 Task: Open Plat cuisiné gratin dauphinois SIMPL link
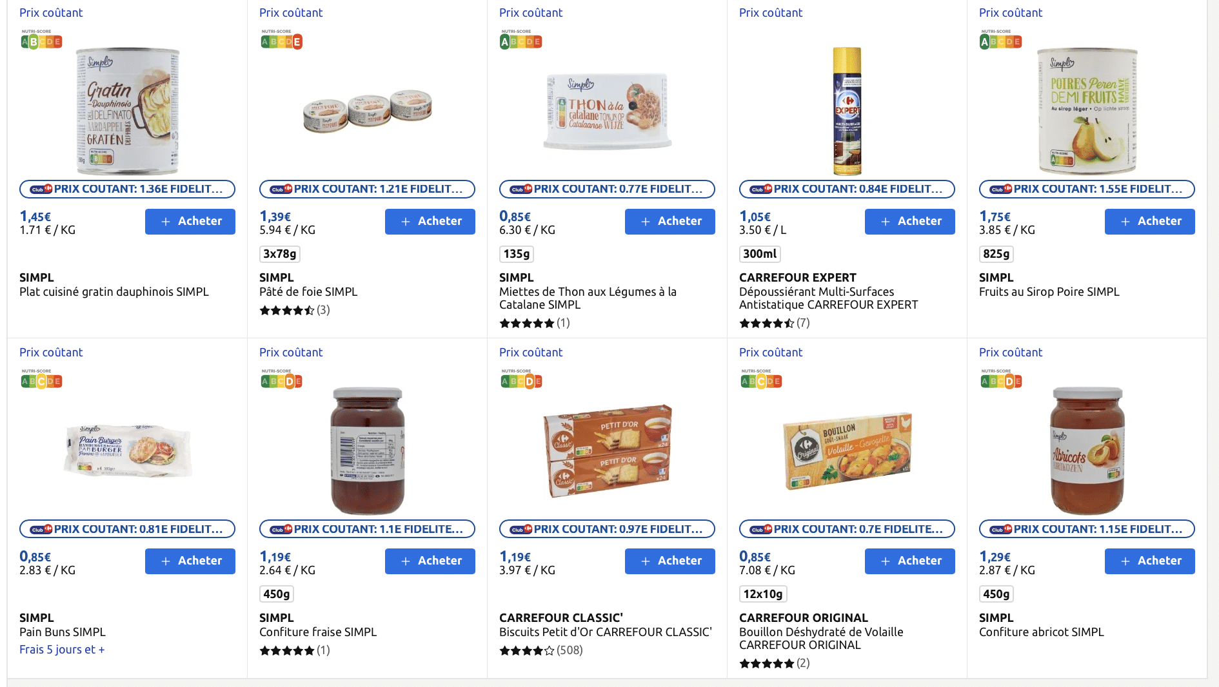pos(114,292)
